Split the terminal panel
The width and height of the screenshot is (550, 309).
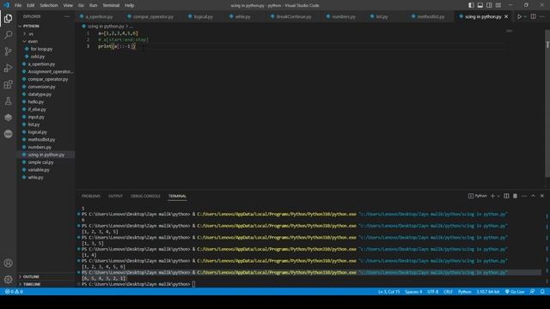point(506,196)
